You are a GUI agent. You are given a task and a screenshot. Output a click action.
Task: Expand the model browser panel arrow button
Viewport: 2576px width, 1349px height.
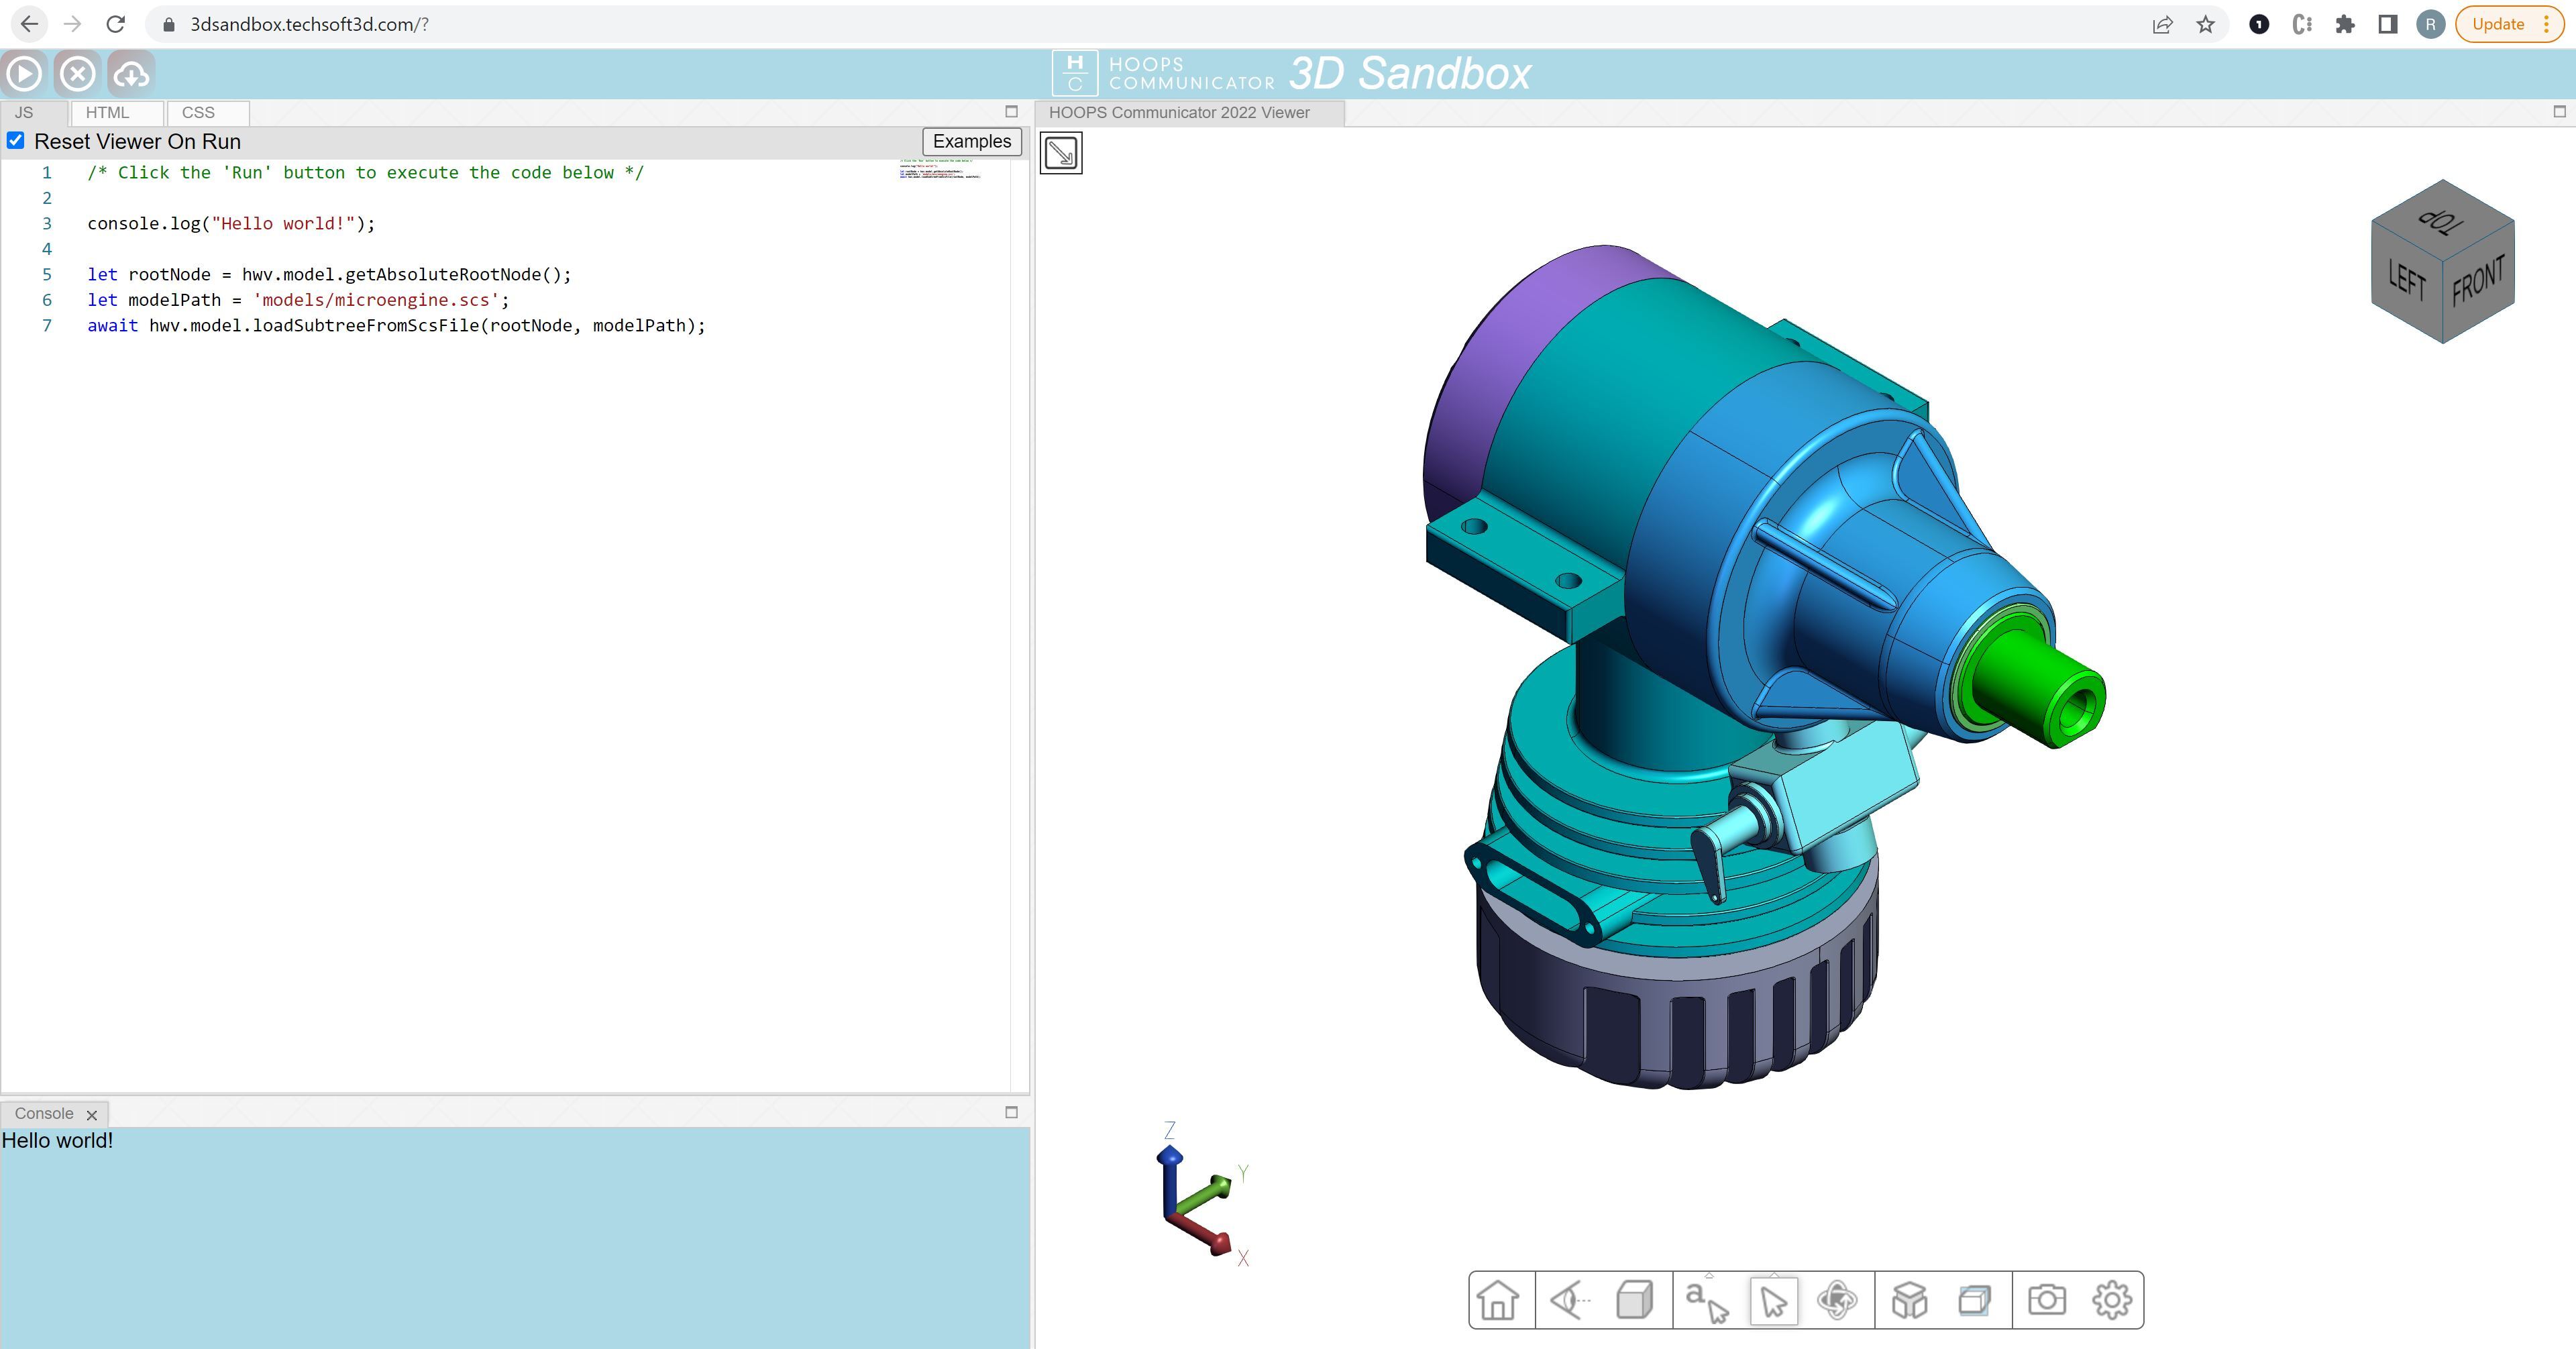1061,153
